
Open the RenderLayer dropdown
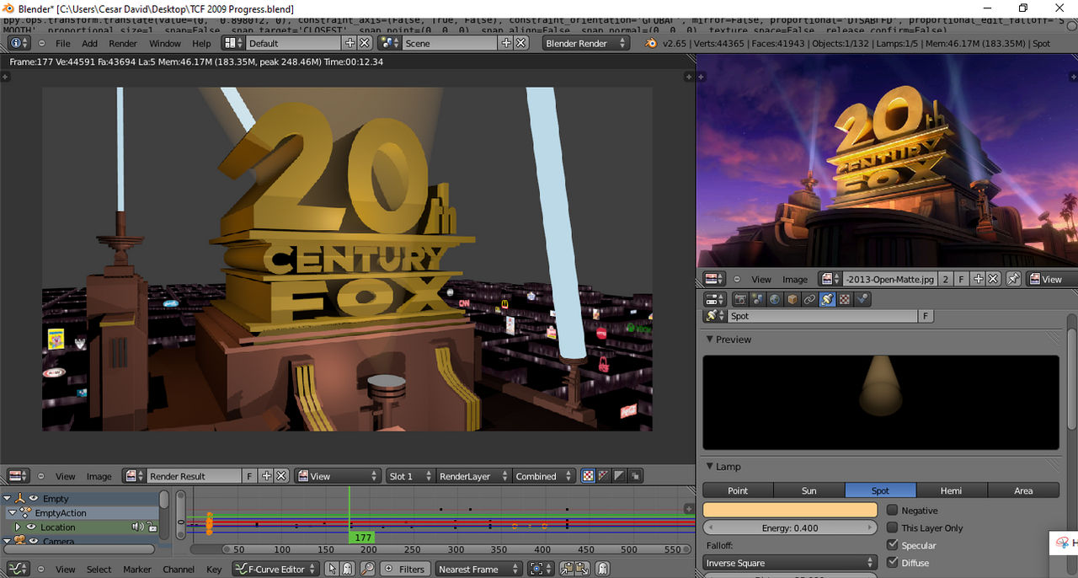click(x=472, y=476)
